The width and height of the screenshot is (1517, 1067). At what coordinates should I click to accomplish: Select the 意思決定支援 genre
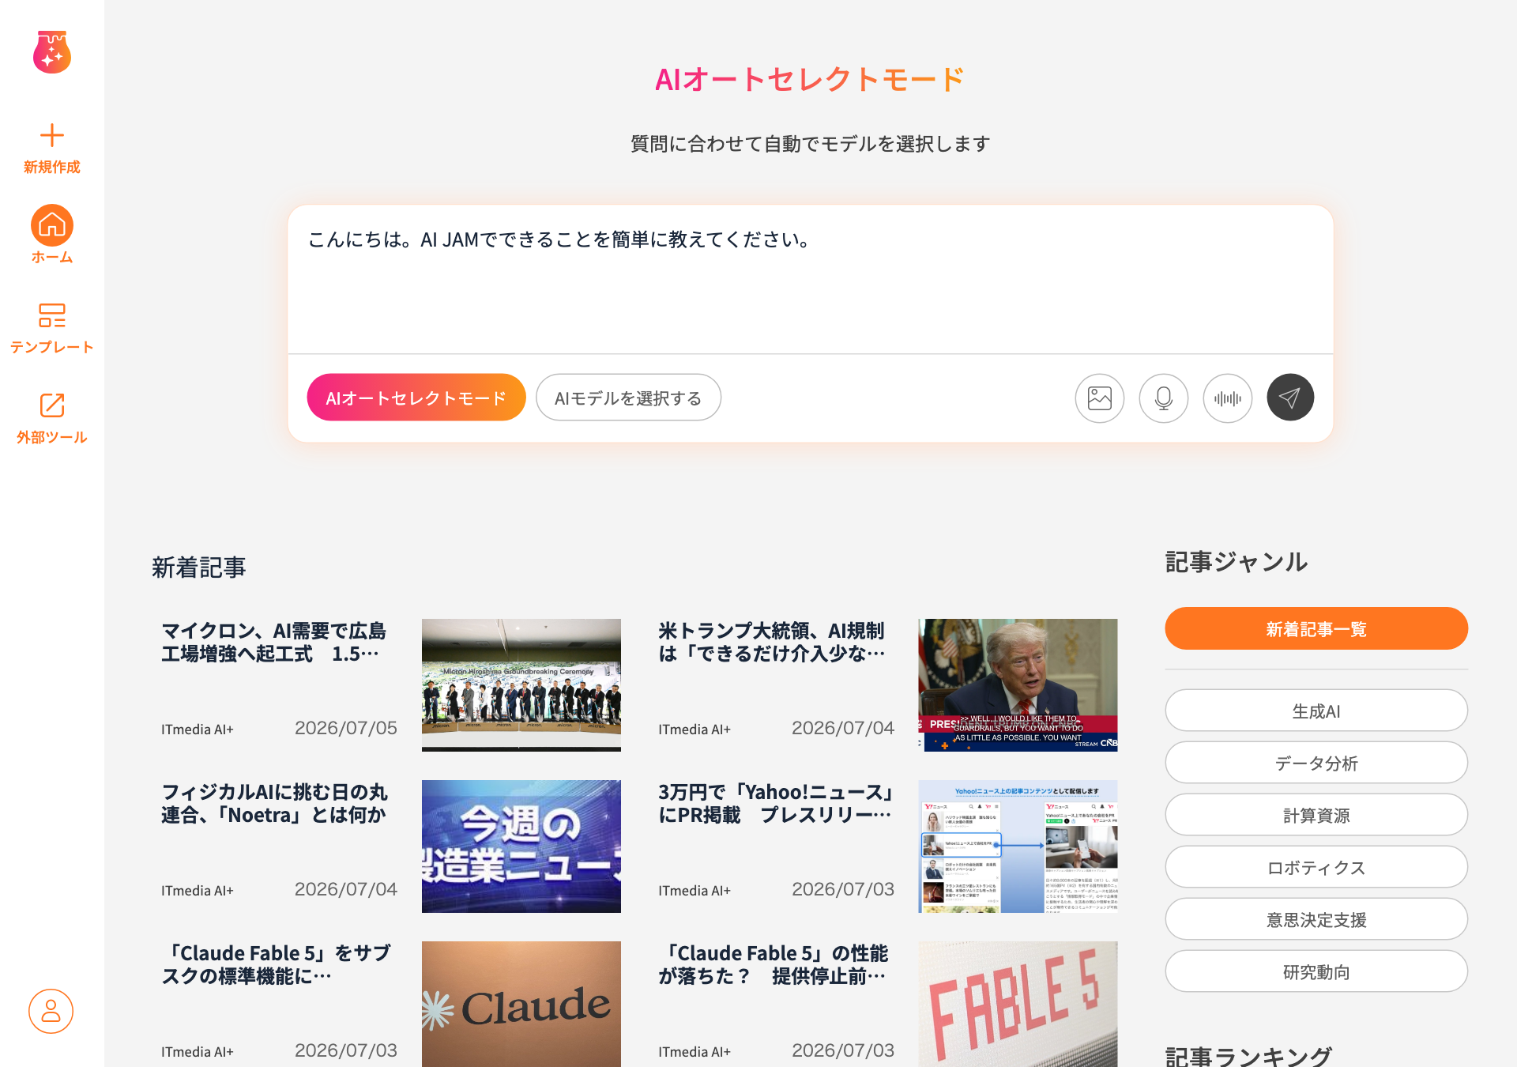(x=1316, y=919)
